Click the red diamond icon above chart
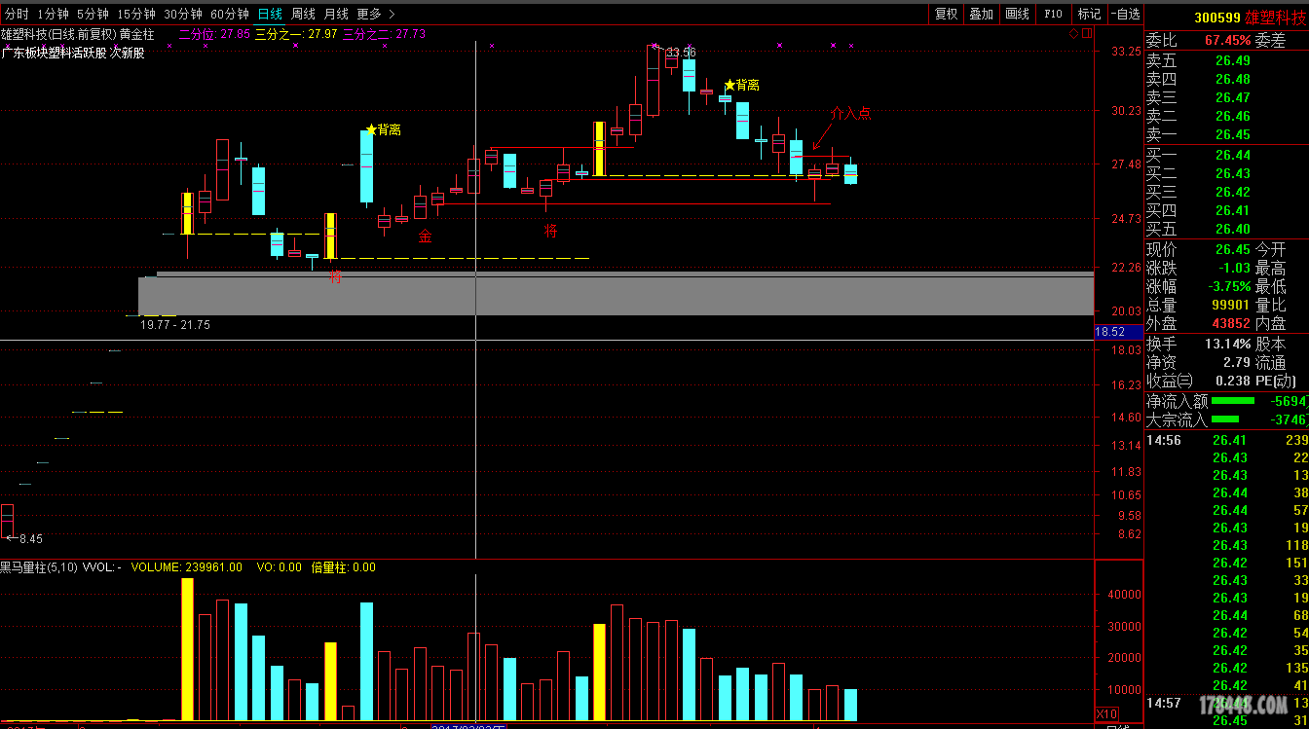The width and height of the screenshot is (1309, 729). (x=1073, y=33)
